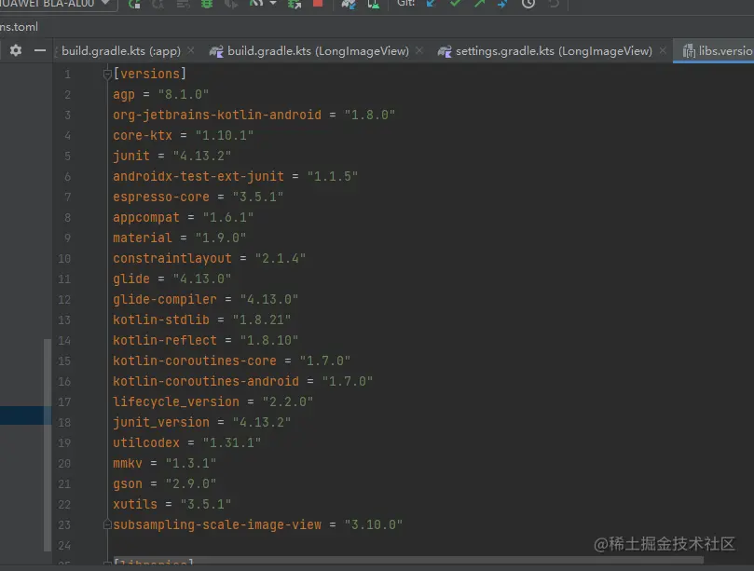754x571 pixels.
Task: Update project with the blue Git arrow
Action: click(x=432, y=4)
